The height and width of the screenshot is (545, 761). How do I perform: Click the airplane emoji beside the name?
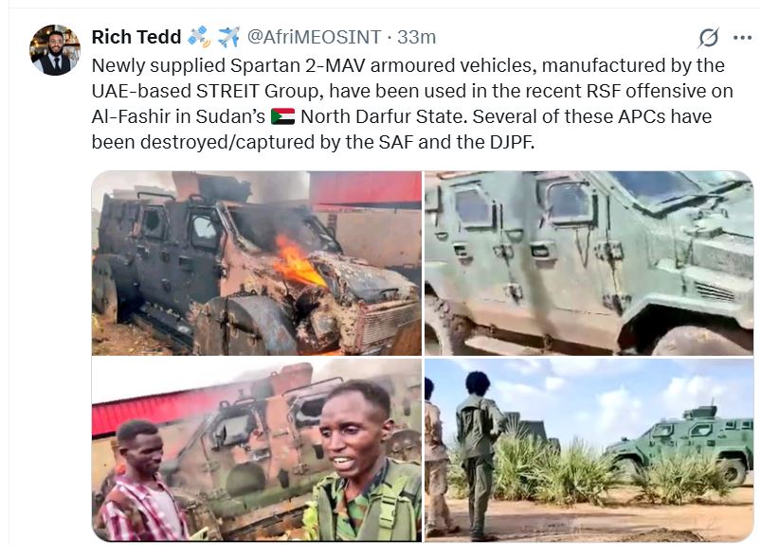(228, 37)
